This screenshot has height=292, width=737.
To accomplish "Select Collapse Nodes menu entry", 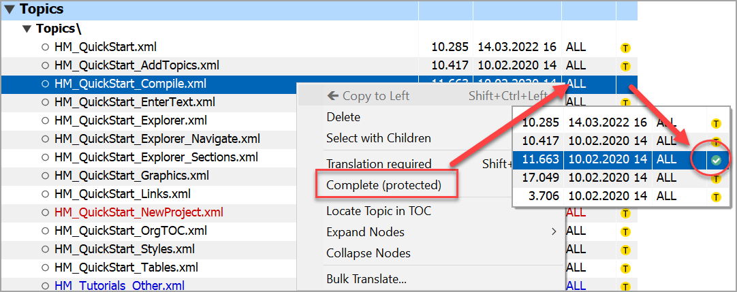I will (368, 253).
